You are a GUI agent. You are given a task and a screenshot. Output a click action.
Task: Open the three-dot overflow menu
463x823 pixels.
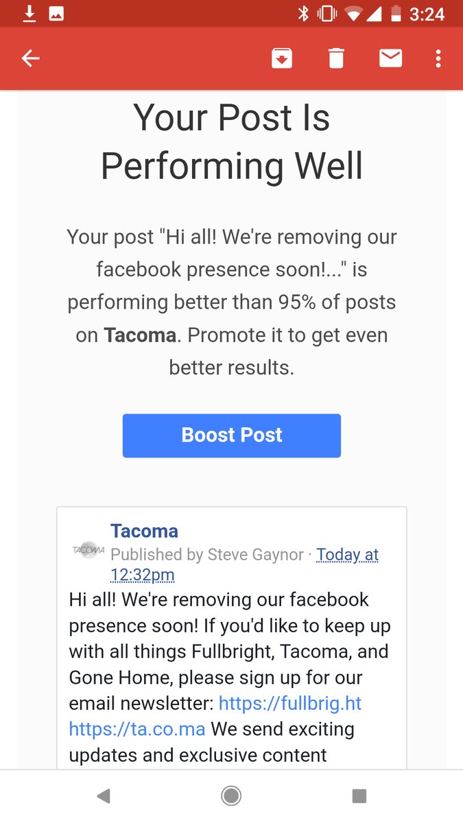click(438, 59)
